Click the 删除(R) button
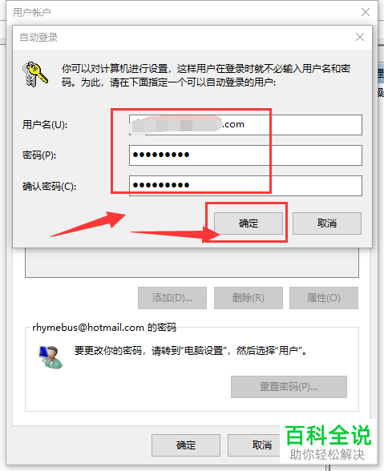This screenshot has height=471, width=384. point(249,298)
